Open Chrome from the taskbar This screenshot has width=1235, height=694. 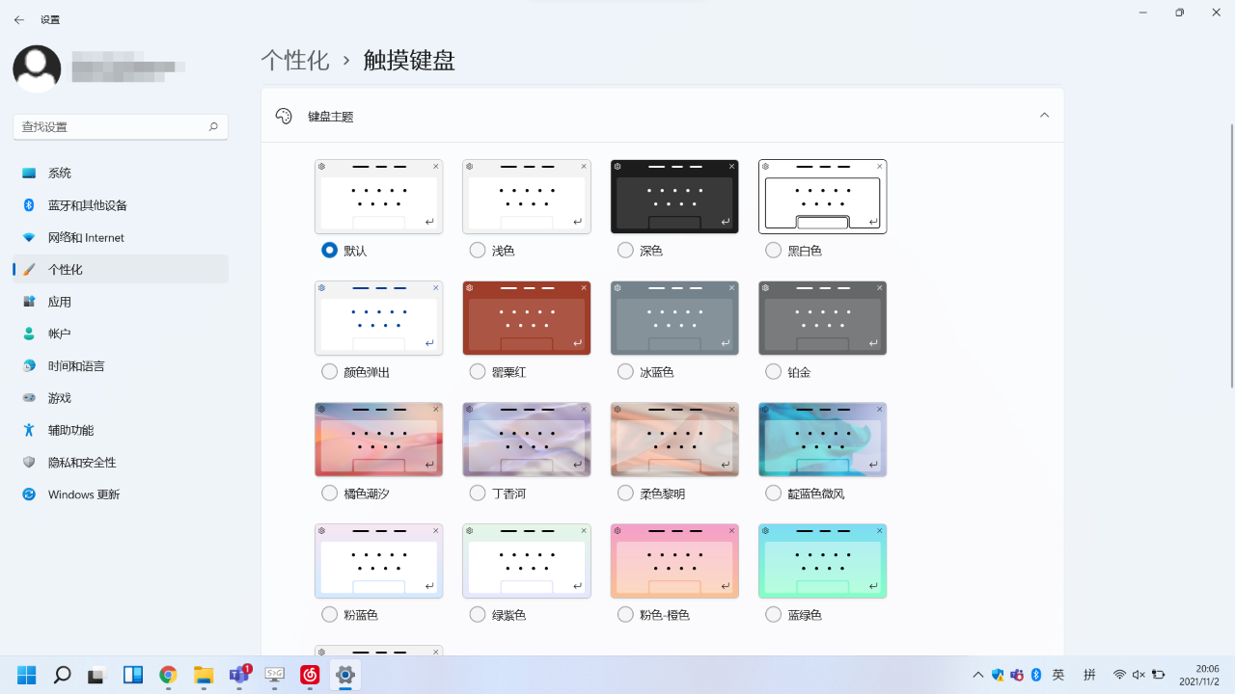click(x=168, y=675)
